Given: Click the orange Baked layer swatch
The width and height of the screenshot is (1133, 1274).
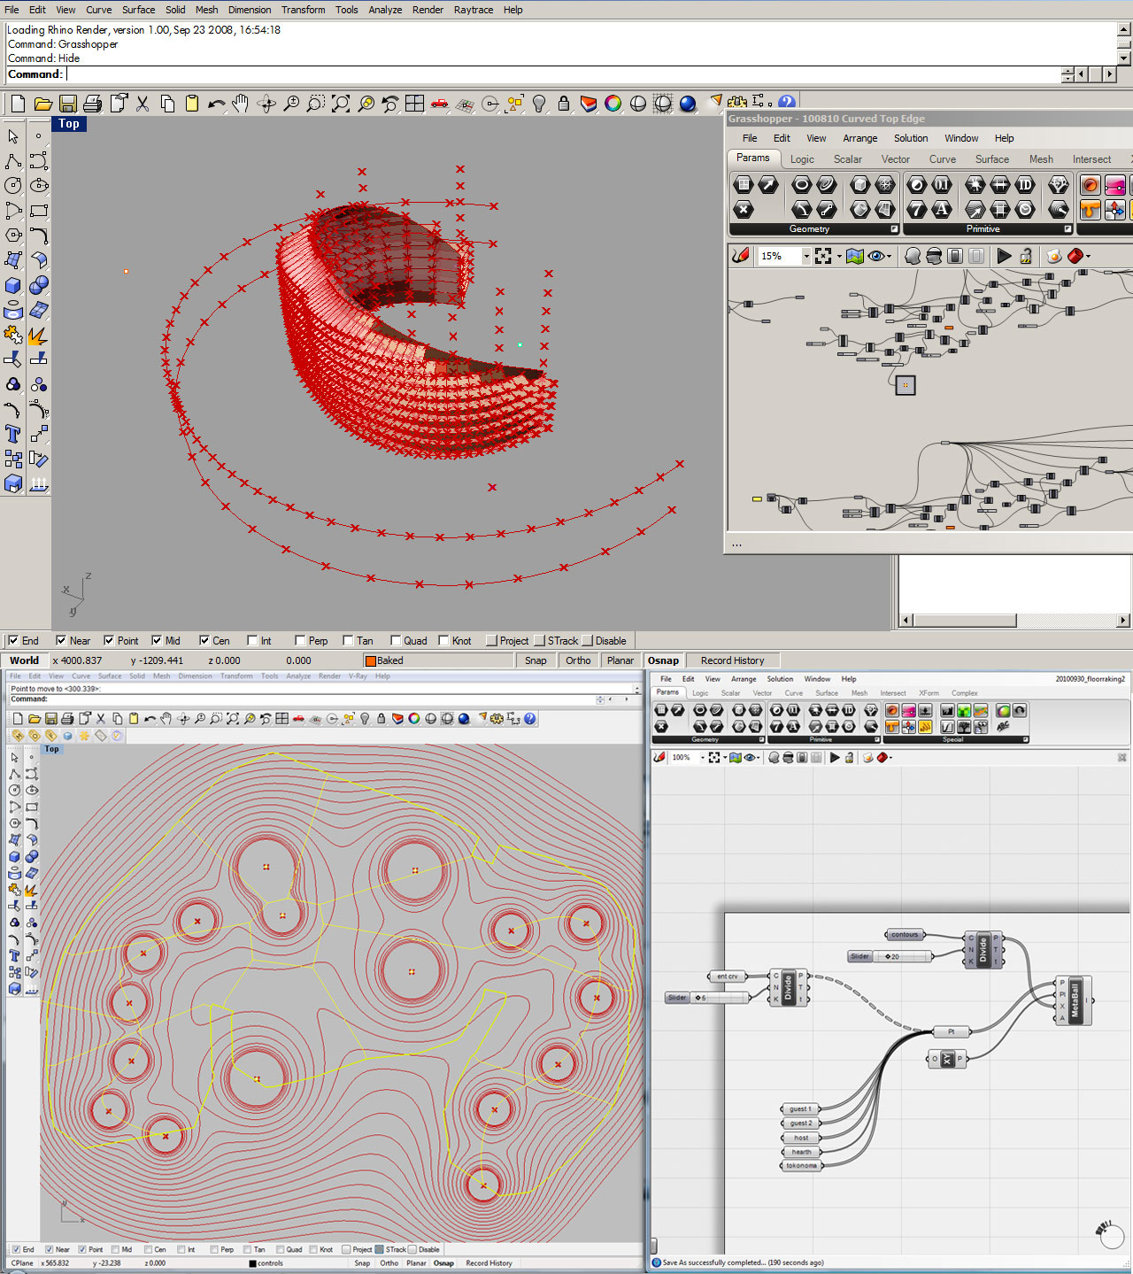Looking at the screenshot, I should pos(371,660).
